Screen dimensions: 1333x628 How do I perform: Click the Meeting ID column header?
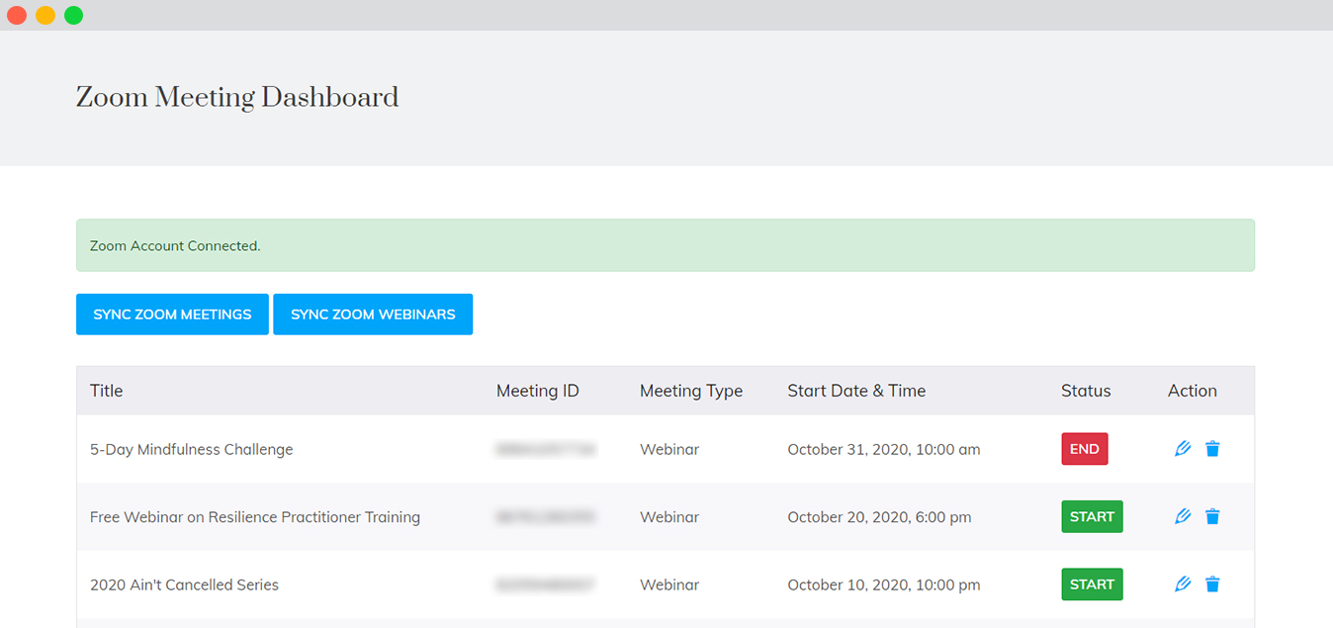(x=538, y=391)
